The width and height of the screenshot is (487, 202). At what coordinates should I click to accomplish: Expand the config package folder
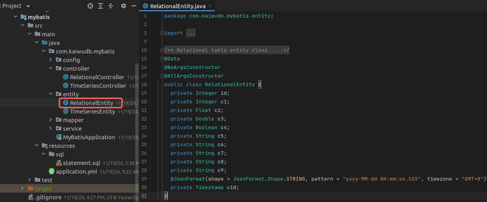tap(51, 60)
